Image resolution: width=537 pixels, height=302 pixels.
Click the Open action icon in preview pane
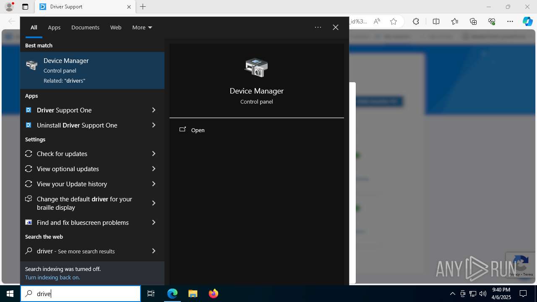tap(182, 130)
